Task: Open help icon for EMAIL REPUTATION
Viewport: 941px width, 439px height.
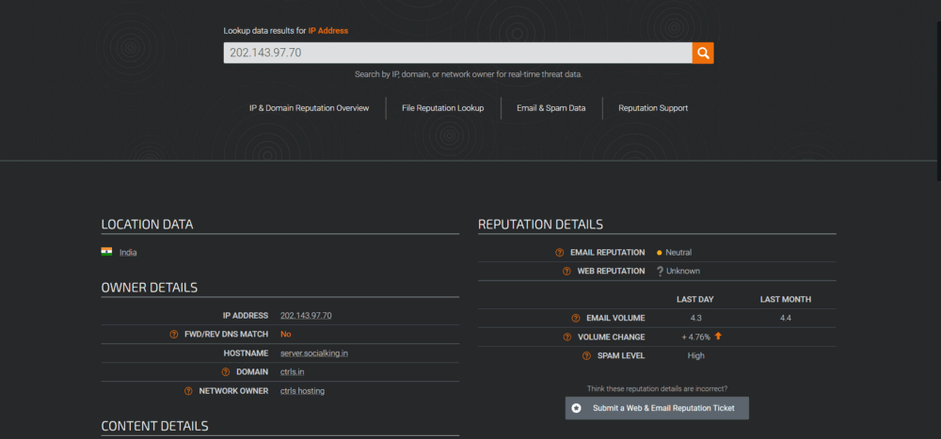Action: 559,253
